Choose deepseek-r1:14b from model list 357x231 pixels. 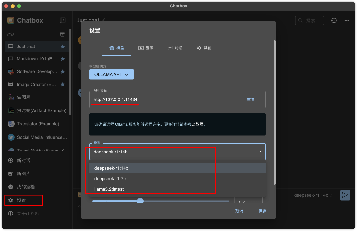pos(177,168)
